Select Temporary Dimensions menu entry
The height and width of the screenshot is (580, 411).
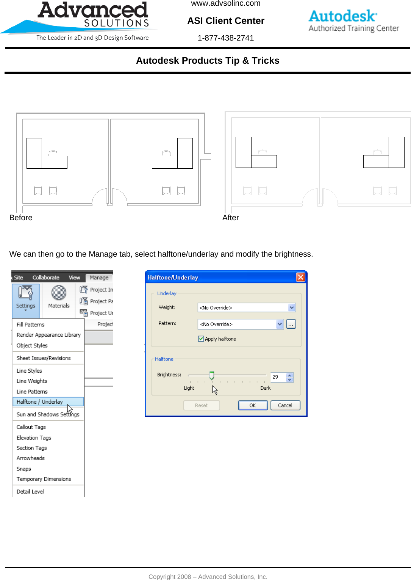point(48,479)
